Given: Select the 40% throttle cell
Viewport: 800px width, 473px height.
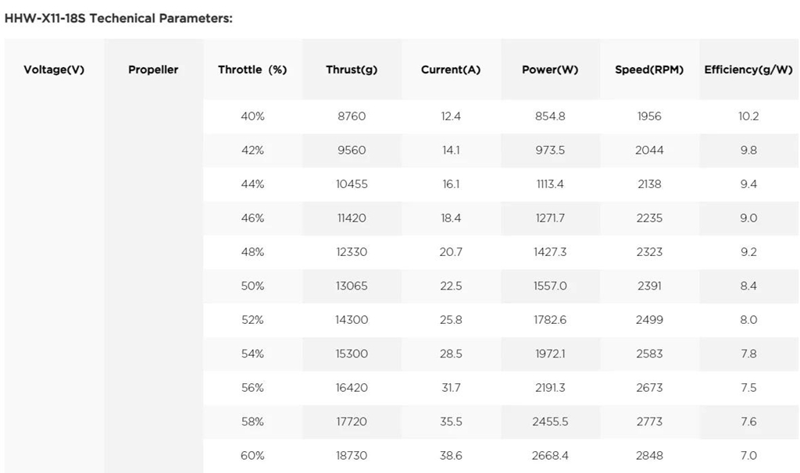Looking at the screenshot, I should tap(252, 116).
